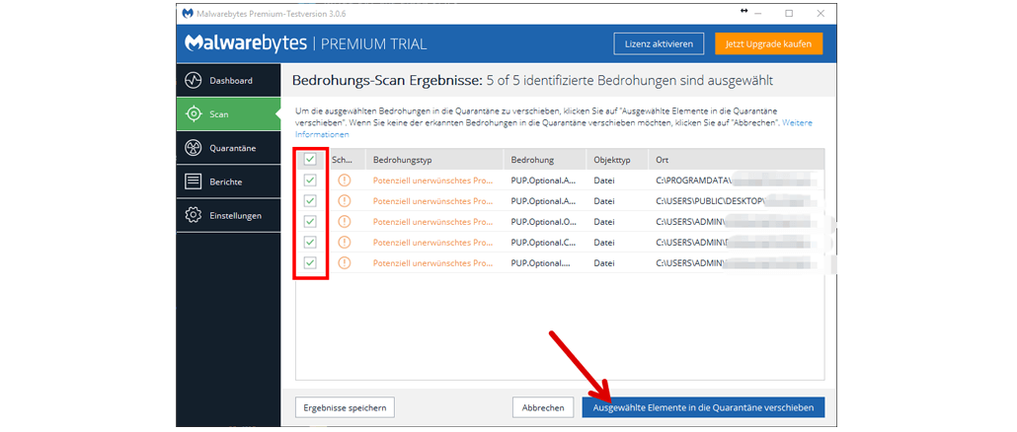This screenshot has width=1017, height=432.
Task: Sort by Bedrohungstyp column header
Action: (434, 160)
